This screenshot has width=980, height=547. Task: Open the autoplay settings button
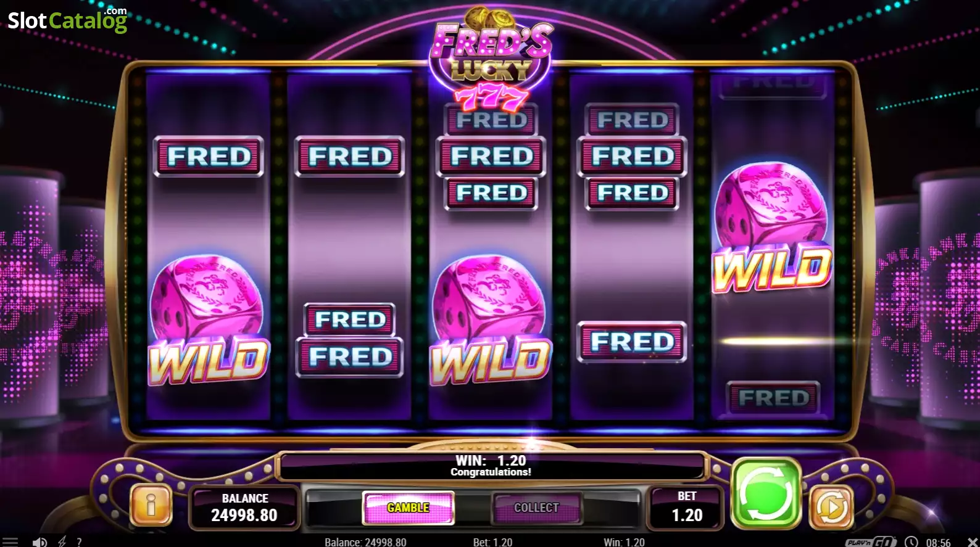pos(831,507)
